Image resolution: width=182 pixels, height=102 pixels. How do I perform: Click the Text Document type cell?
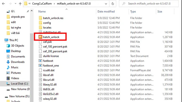point(139,56)
